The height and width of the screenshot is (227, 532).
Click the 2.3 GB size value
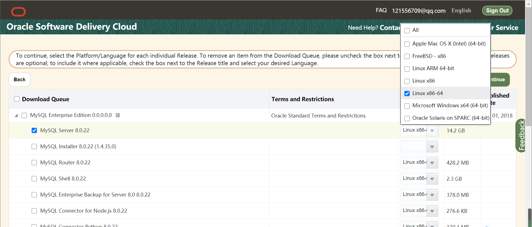[454, 179]
